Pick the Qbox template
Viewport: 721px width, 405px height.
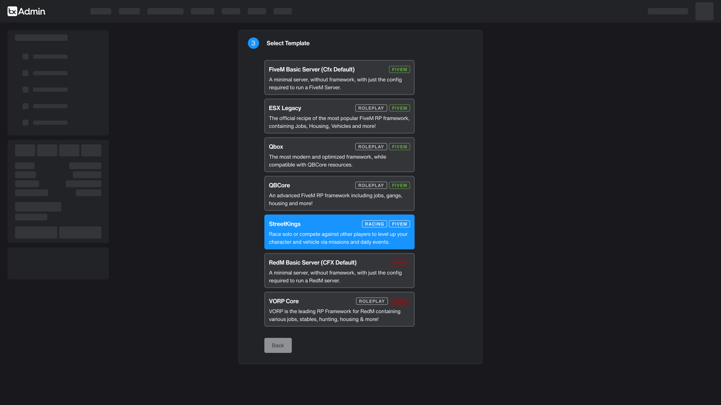[339, 155]
